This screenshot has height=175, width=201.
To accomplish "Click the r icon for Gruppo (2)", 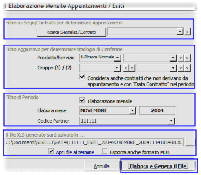I will point(181,68).
